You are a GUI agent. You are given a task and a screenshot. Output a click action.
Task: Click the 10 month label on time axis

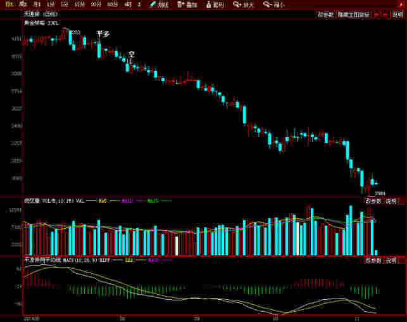point(276,318)
